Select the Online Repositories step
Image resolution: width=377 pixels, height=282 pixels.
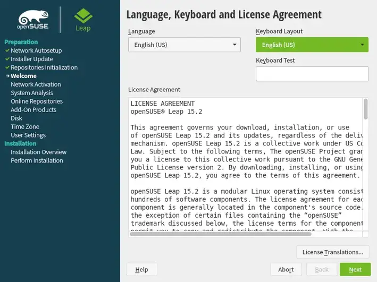[37, 101]
